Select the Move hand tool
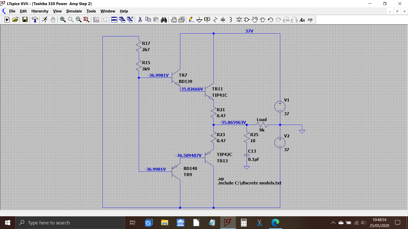Screen dimensions: 408x229 [x=255, y=20]
